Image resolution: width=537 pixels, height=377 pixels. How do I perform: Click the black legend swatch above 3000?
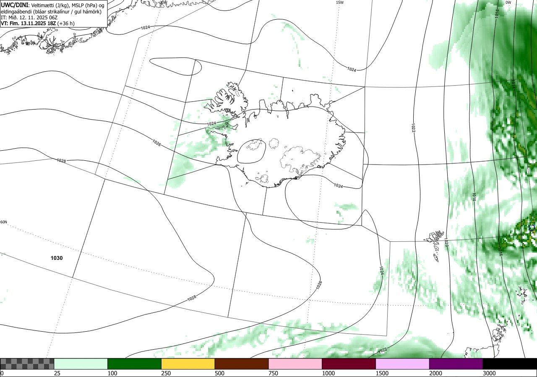pos(510,364)
